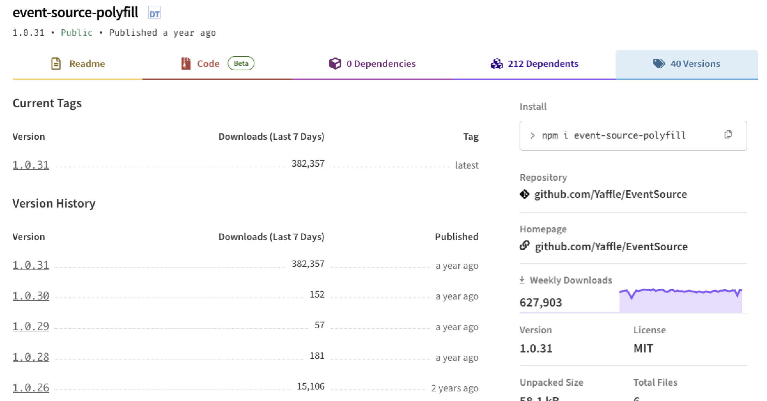Open version 1.0.26 link

(31, 388)
